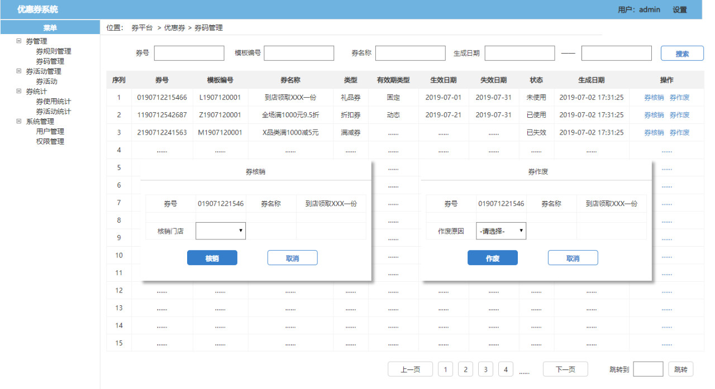This screenshot has height=389, width=715.
Task: Go to 用户管理 page
Action: coord(50,132)
